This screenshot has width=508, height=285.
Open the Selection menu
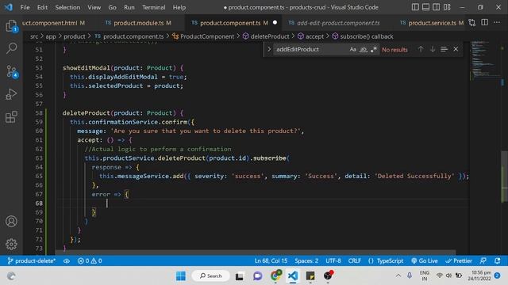pos(67,7)
